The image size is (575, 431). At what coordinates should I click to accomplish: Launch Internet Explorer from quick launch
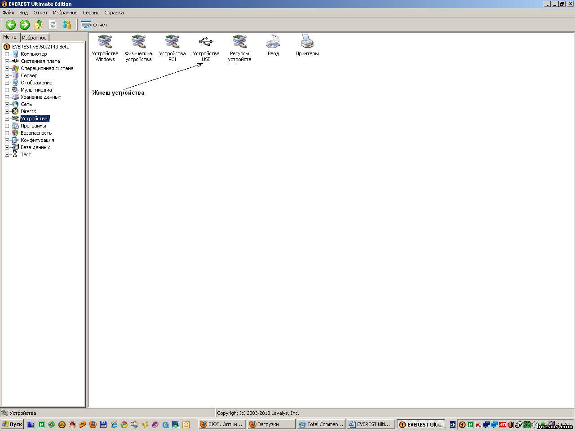[114, 424]
